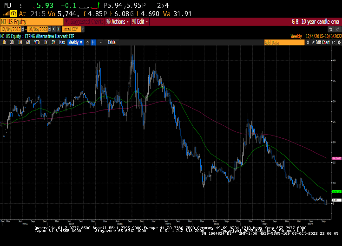Select the candlestick chart type icon
This screenshot has height=246, width=342.
click(x=93, y=43)
